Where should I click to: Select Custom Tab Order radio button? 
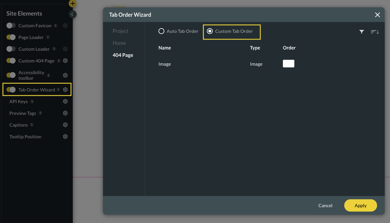click(x=210, y=31)
